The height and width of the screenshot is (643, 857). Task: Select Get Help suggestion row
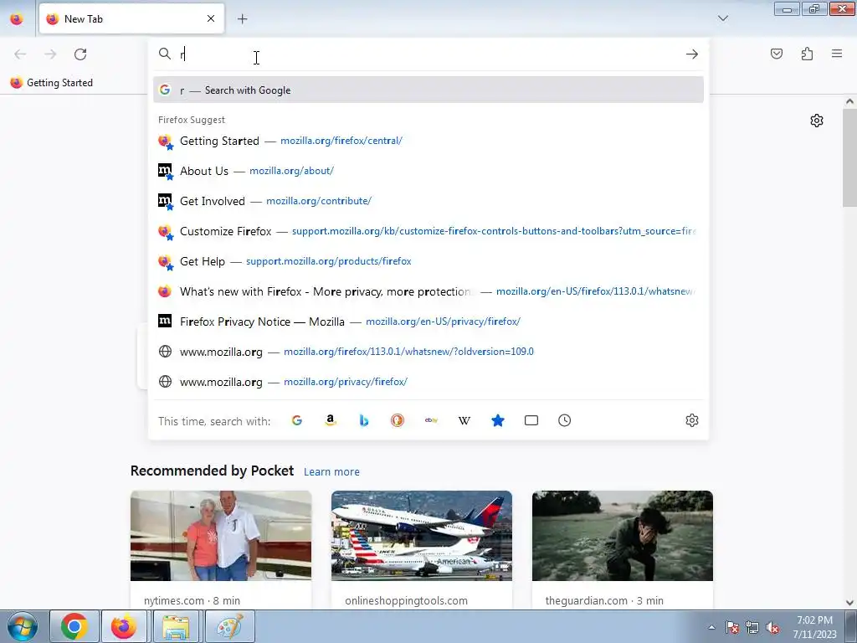pos(428,261)
